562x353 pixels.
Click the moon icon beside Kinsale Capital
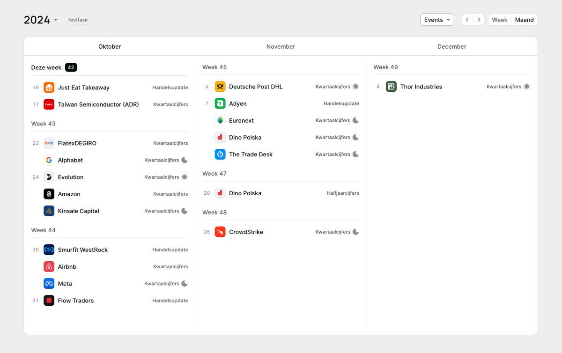pos(185,211)
